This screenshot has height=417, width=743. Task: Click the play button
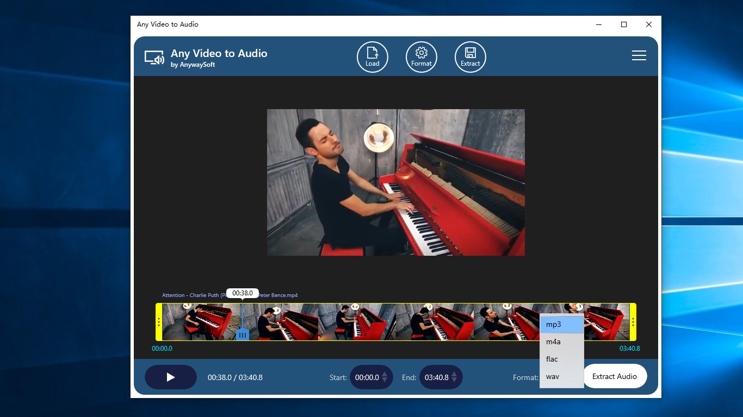pos(170,377)
